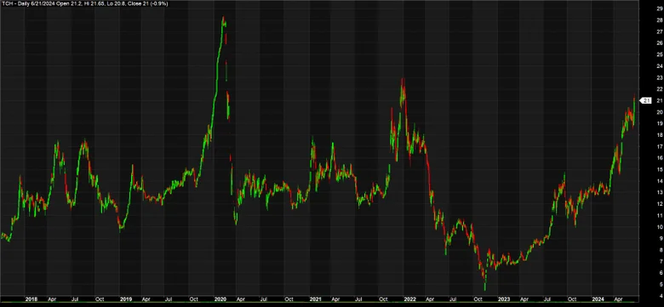This screenshot has width=664, height=307.
Task: Click the 18 value on price axis
Action: tap(660, 135)
